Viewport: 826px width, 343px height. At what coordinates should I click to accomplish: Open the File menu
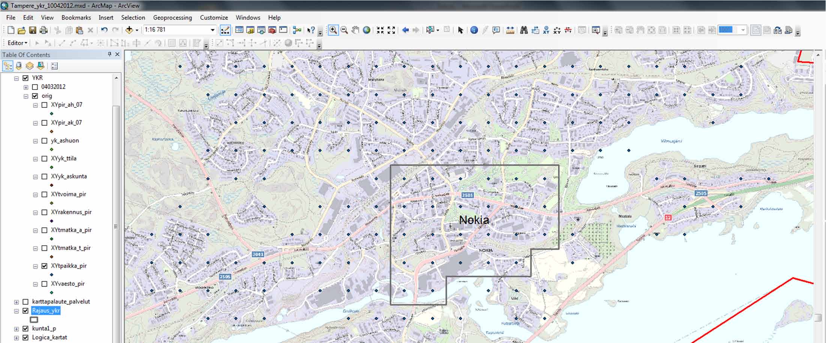pos(11,18)
